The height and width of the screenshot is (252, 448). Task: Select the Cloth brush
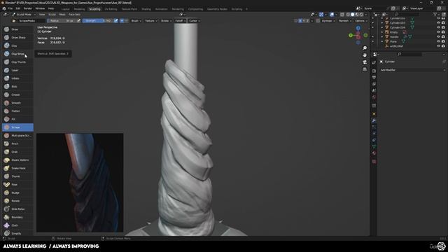pyautogui.click(x=17, y=225)
